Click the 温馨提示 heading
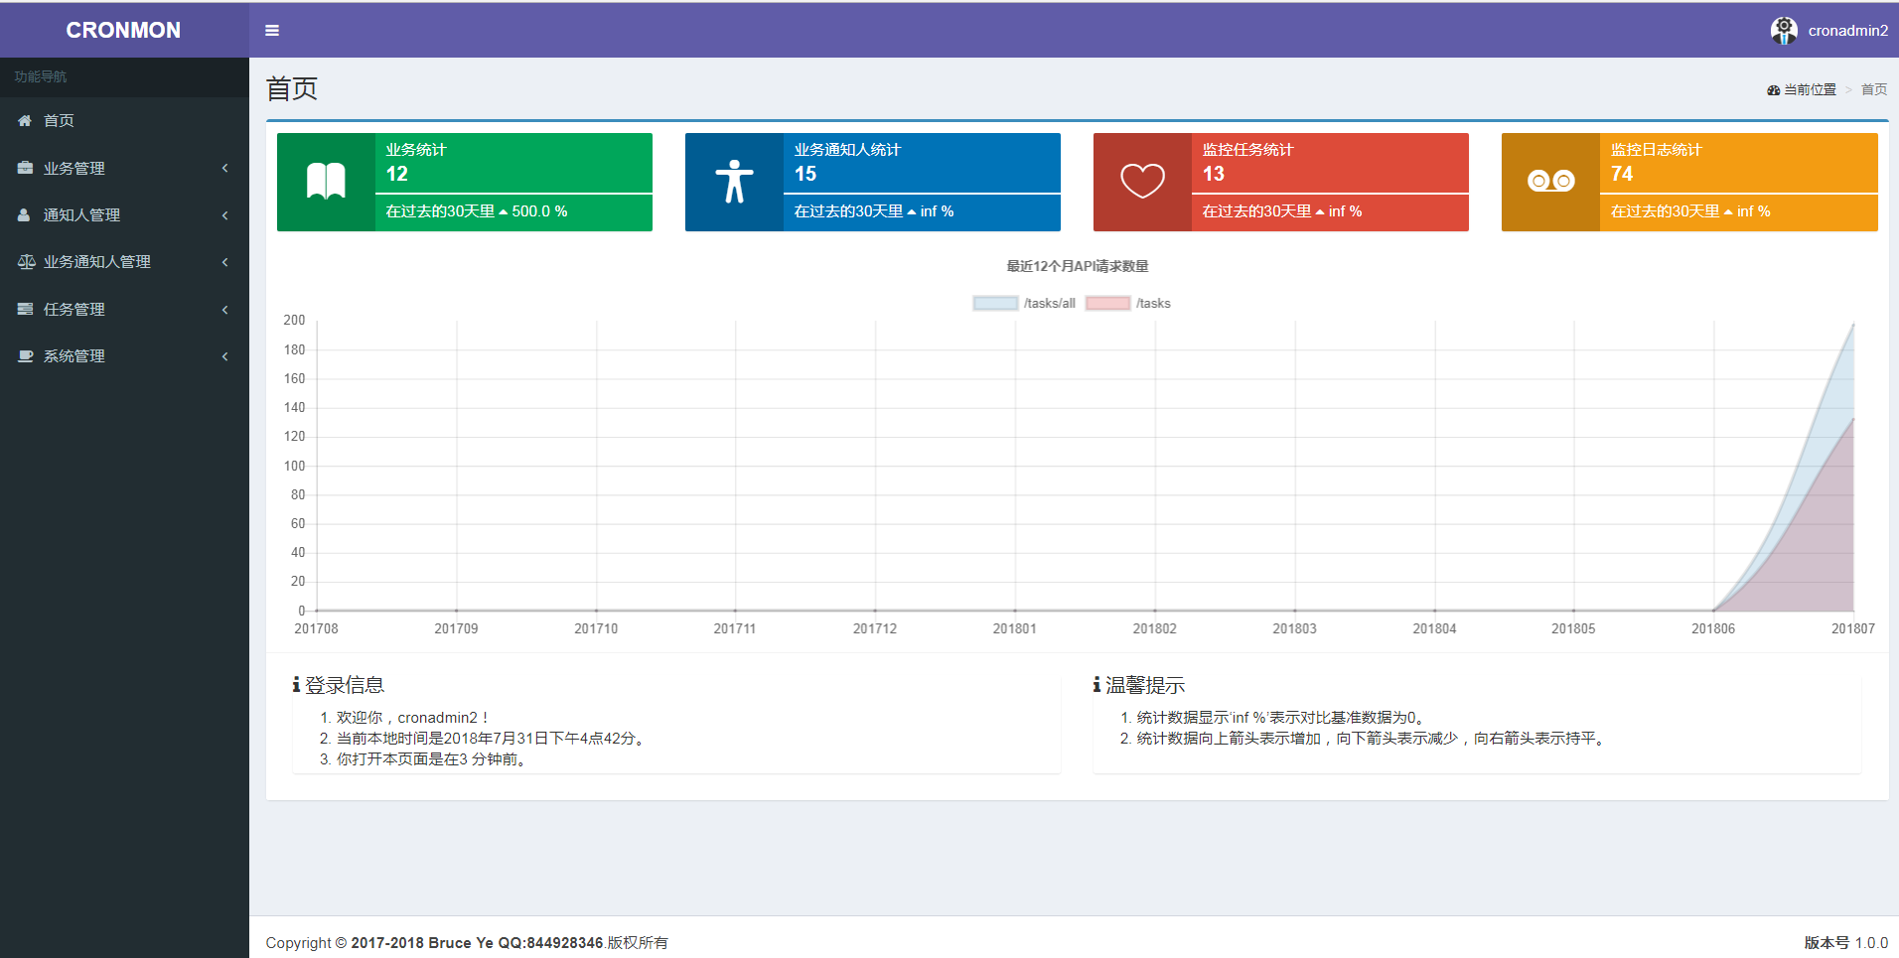This screenshot has height=958, width=1899. pyautogui.click(x=1145, y=685)
